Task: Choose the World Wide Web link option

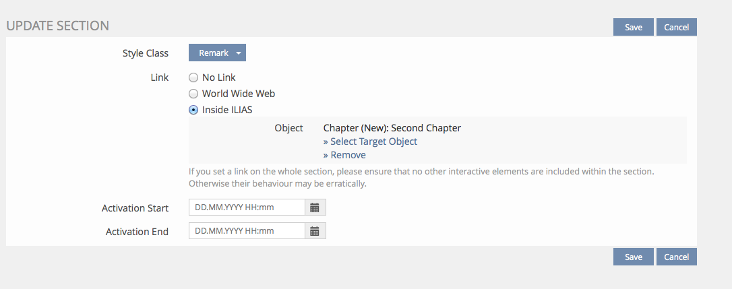Action: tap(193, 94)
